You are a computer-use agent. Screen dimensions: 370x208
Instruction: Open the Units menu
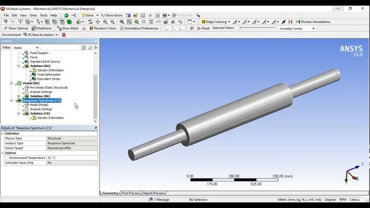34,16
